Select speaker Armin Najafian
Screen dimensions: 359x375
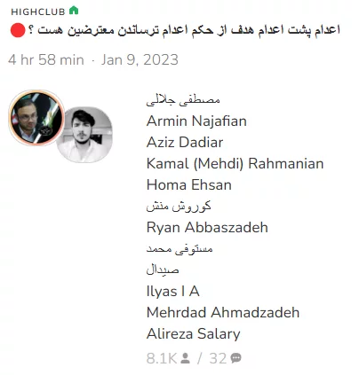click(196, 121)
